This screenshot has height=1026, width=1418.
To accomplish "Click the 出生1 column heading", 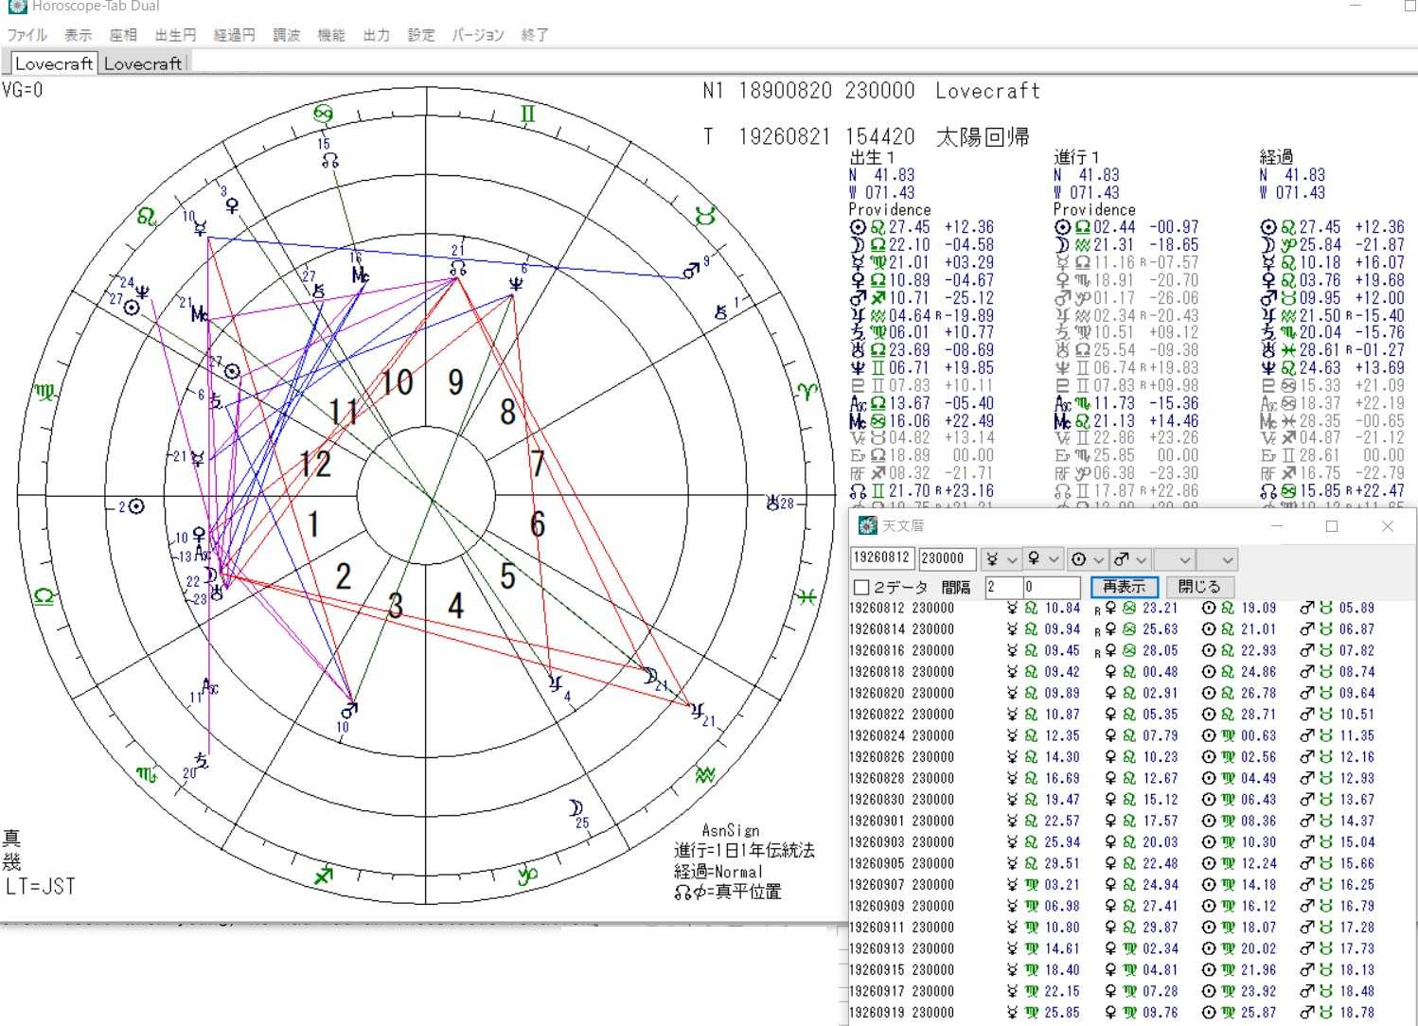I will tap(872, 157).
